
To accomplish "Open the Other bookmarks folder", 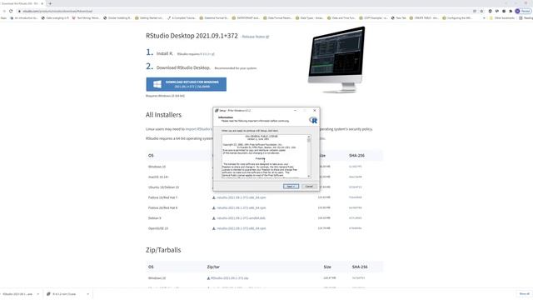I will (x=502, y=18).
